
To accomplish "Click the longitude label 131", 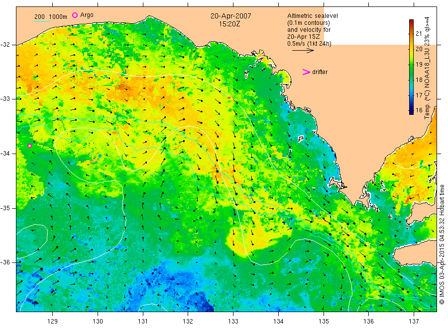I will (143, 322).
